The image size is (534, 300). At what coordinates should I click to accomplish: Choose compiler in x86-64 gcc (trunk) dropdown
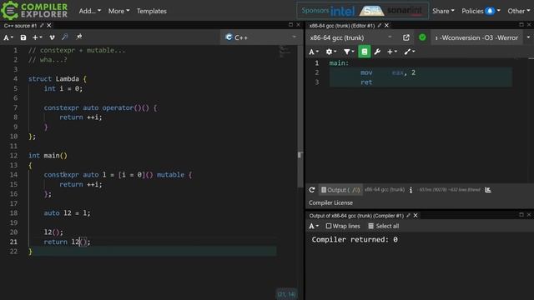pyautogui.click(x=351, y=37)
